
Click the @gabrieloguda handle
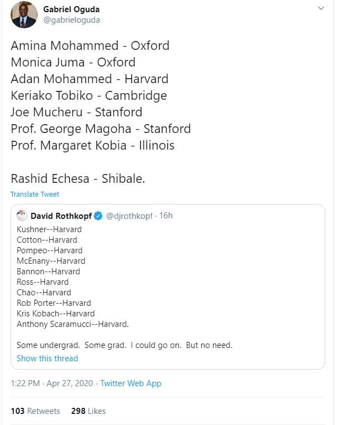71,19
